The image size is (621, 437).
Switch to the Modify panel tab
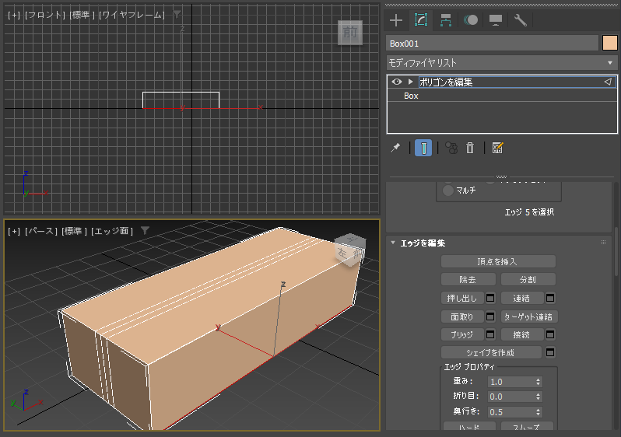click(420, 20)
